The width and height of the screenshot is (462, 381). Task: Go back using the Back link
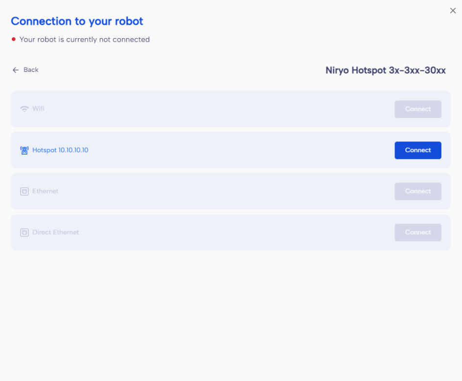pos(31,70)
